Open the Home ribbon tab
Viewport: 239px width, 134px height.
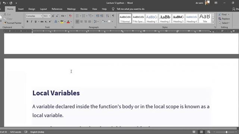click(x=10, y=9)
